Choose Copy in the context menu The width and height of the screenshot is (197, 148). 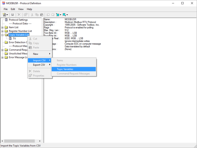point(40,43)
